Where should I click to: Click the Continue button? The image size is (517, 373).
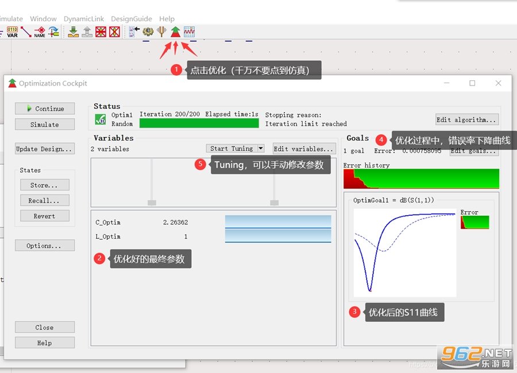[45, 108]
